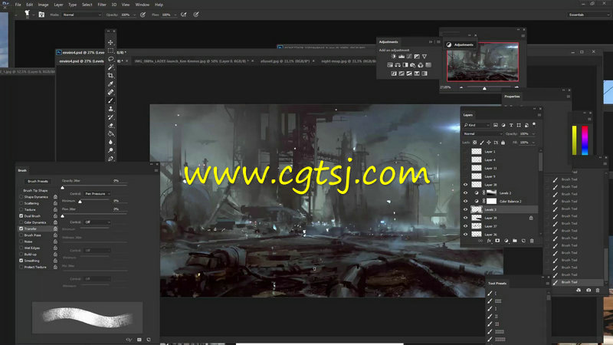Select the Blur tool droplet icon
This screenshot has height=345, width=613.
click(x=110, y=142)
